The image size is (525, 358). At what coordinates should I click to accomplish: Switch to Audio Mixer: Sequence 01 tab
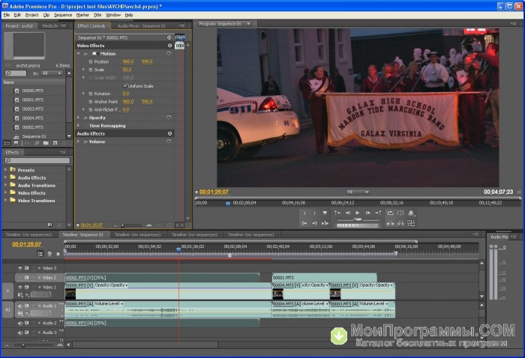coord(141,25)
